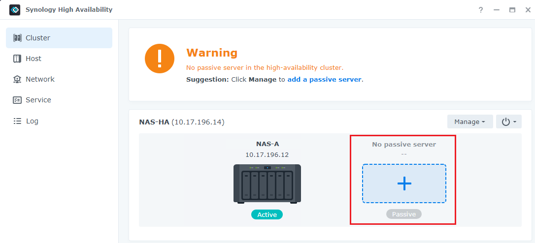
Task: Follow the "add a passive server" link
Action: click(x=324, y=79)
